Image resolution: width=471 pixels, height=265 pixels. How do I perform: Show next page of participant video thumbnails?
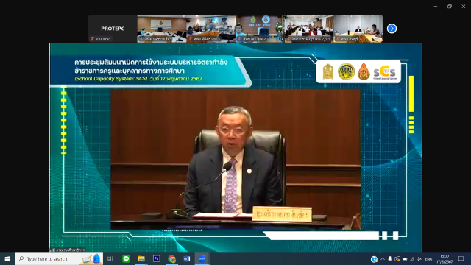pos(392,29)
